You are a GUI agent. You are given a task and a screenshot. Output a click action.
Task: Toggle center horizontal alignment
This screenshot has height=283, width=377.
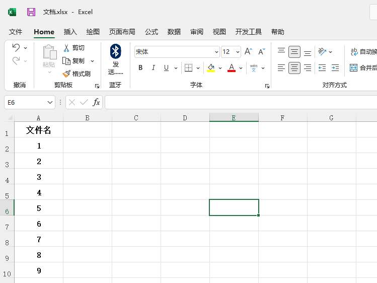[x=294, y=68]
